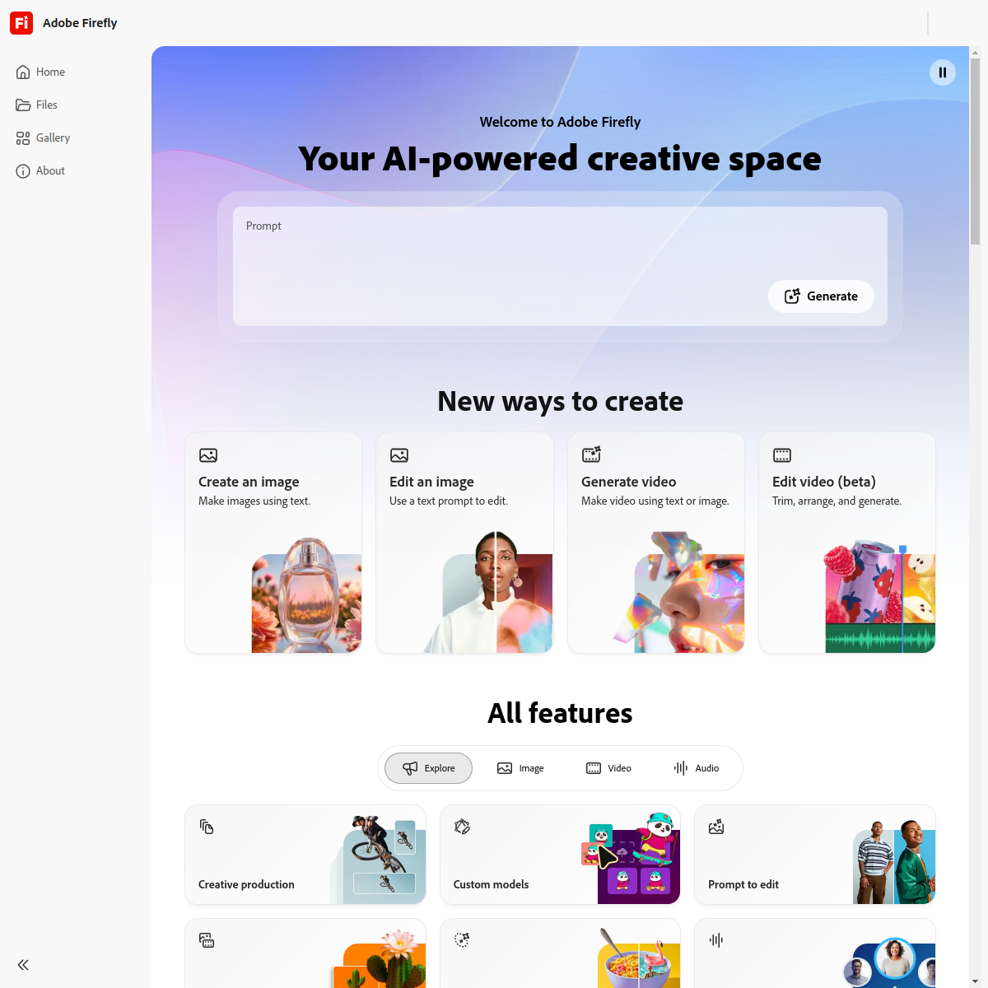
Task: Click the Use a text prompt to edit description
Action: coord(449,501)
